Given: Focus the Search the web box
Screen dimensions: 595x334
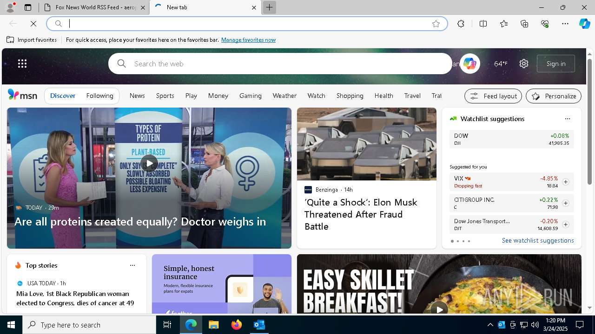Looking at the screenshot, I should pyautogui.click(x=280, y=64).
